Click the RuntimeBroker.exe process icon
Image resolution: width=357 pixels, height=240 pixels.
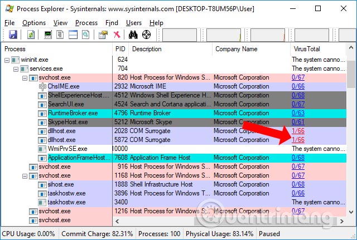42,114
